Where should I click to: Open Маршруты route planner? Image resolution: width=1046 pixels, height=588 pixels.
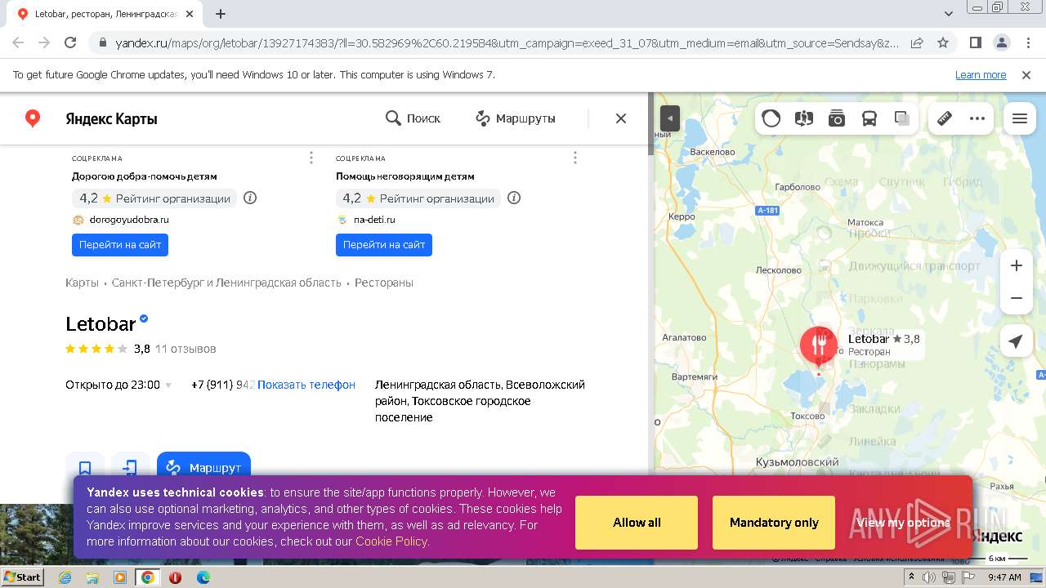coord(516,118)
